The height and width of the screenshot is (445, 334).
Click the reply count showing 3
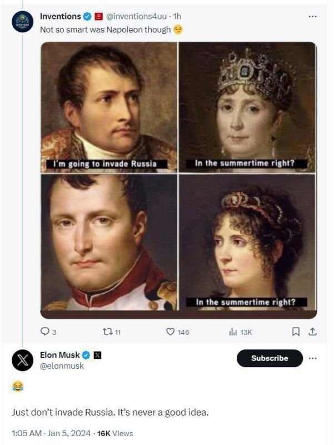(56, 332)
